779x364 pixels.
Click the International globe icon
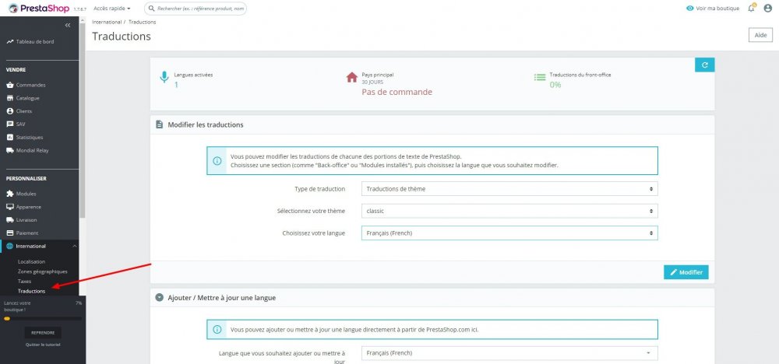click(10, 246)
